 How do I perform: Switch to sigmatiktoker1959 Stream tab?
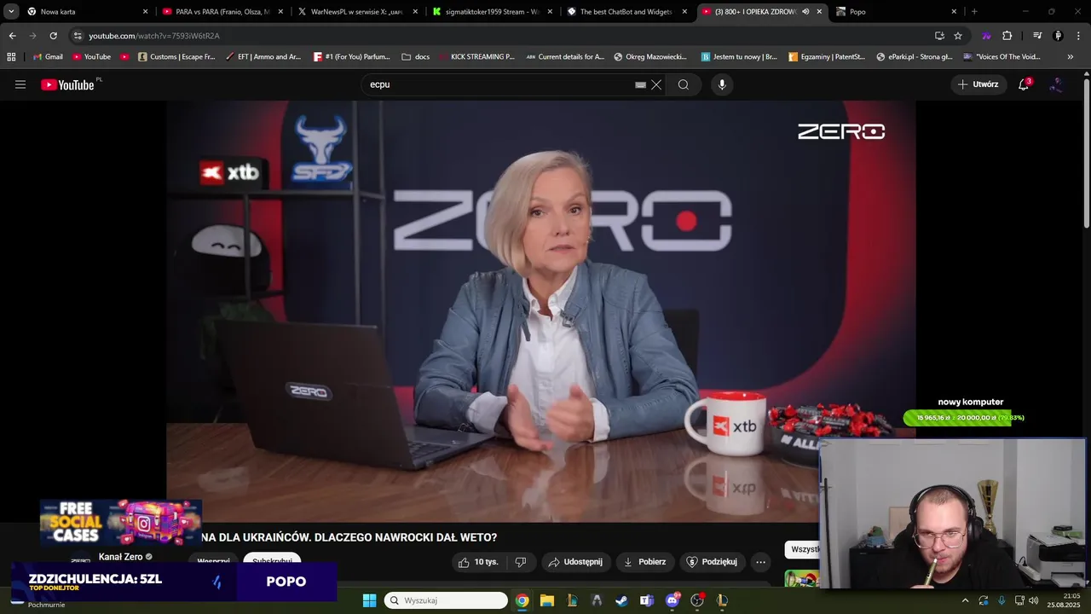click(492, 11)
